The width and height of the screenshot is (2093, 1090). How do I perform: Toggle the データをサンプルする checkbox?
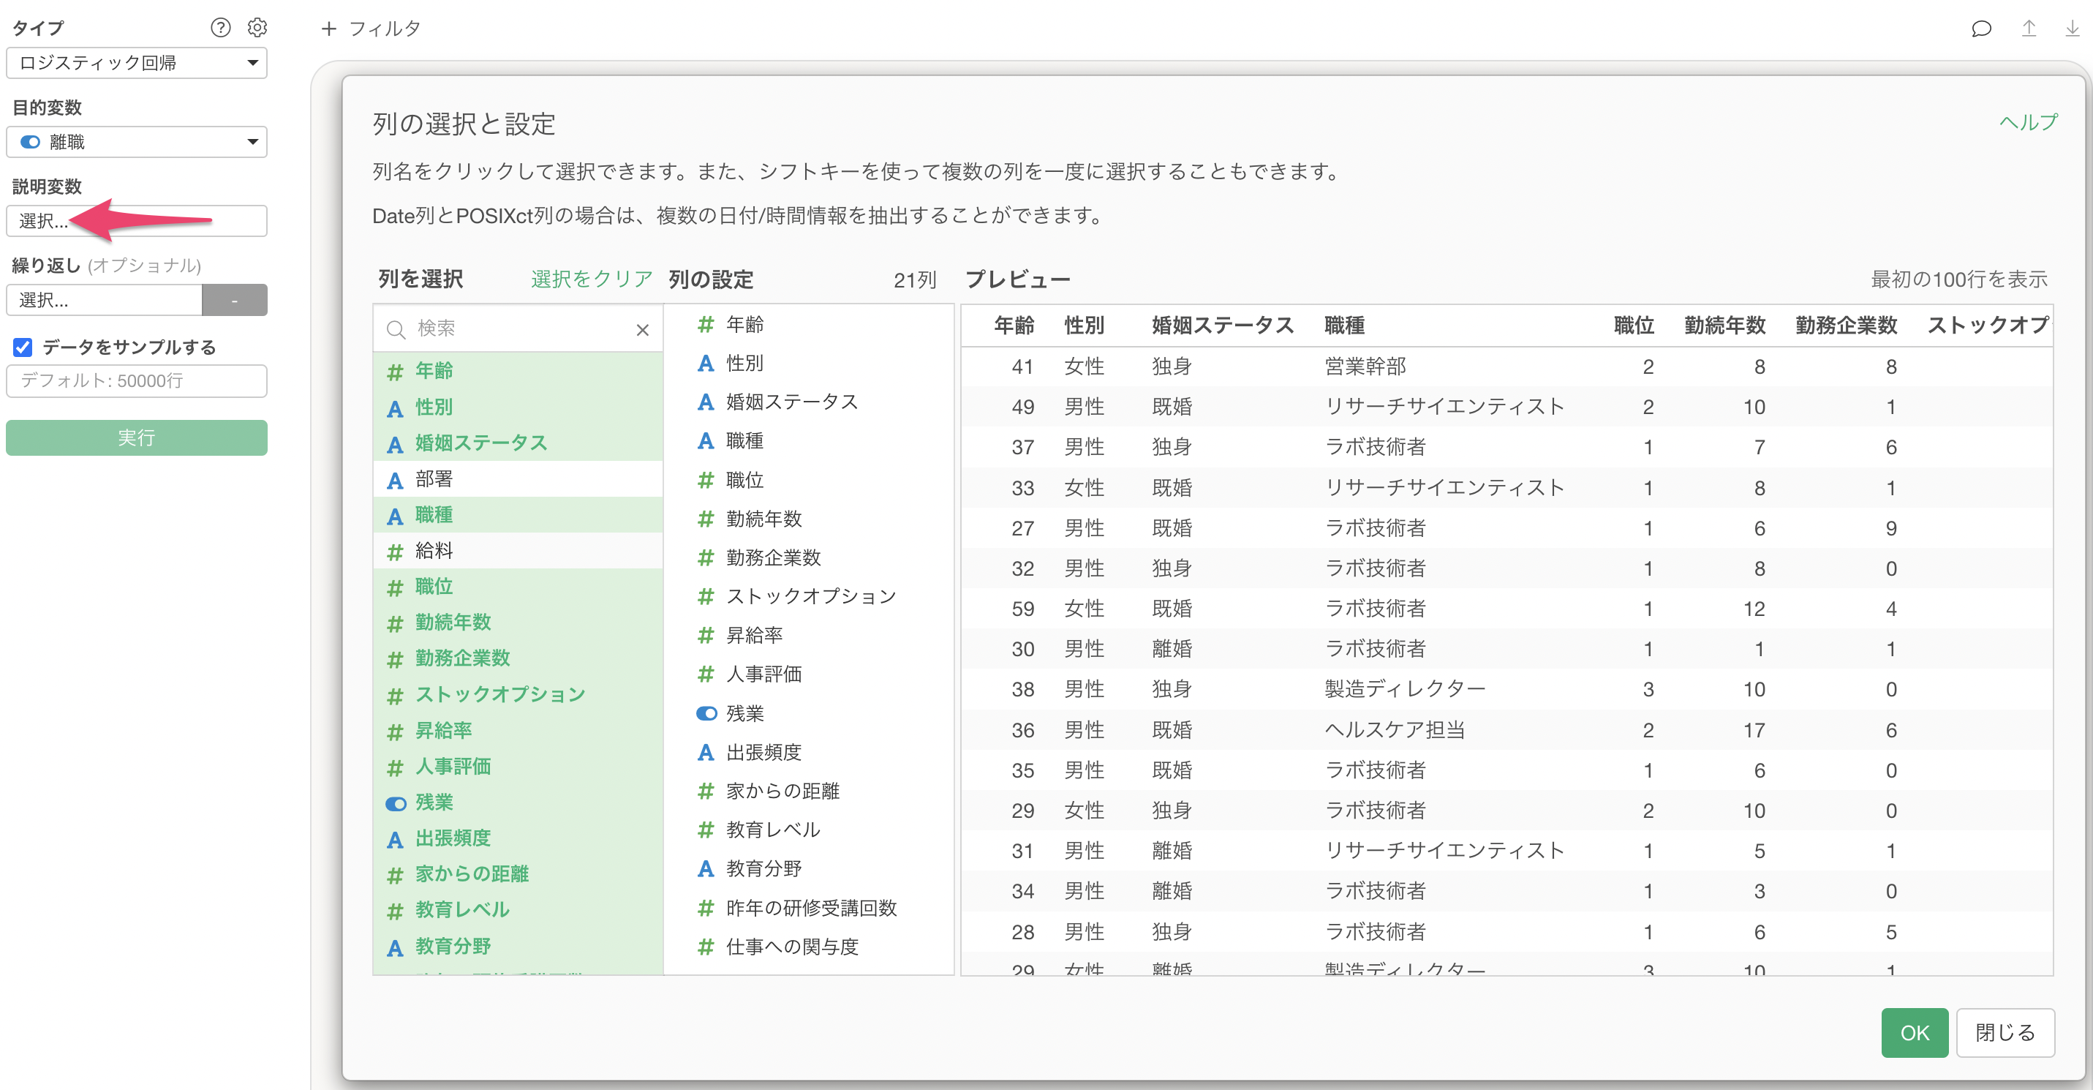(x=23, y=347)
